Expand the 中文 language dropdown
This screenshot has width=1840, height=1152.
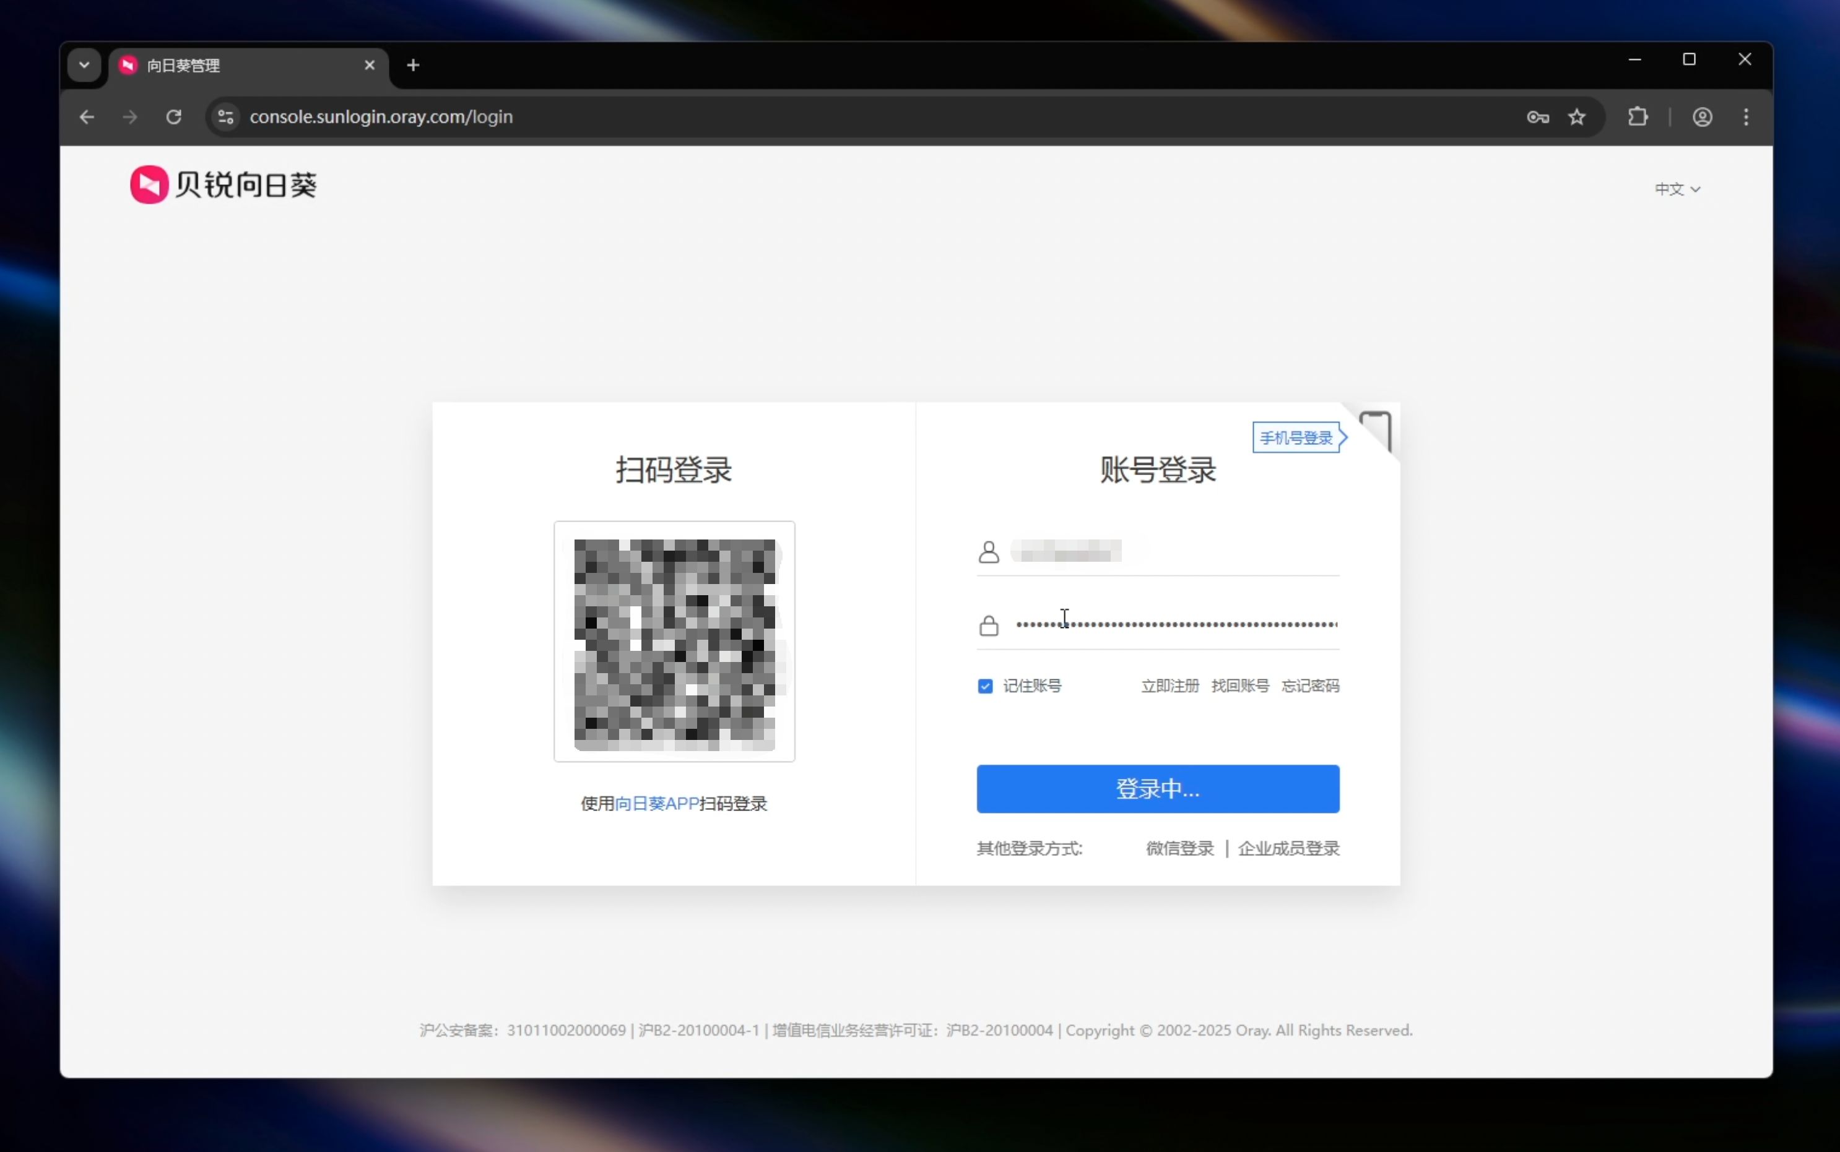coord(1676,189)
